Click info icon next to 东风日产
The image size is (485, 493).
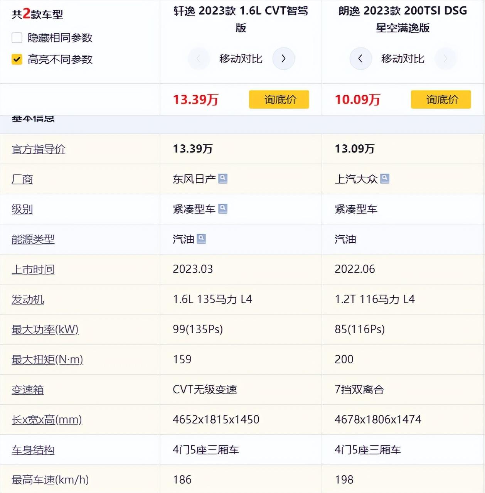click(223, 179)
